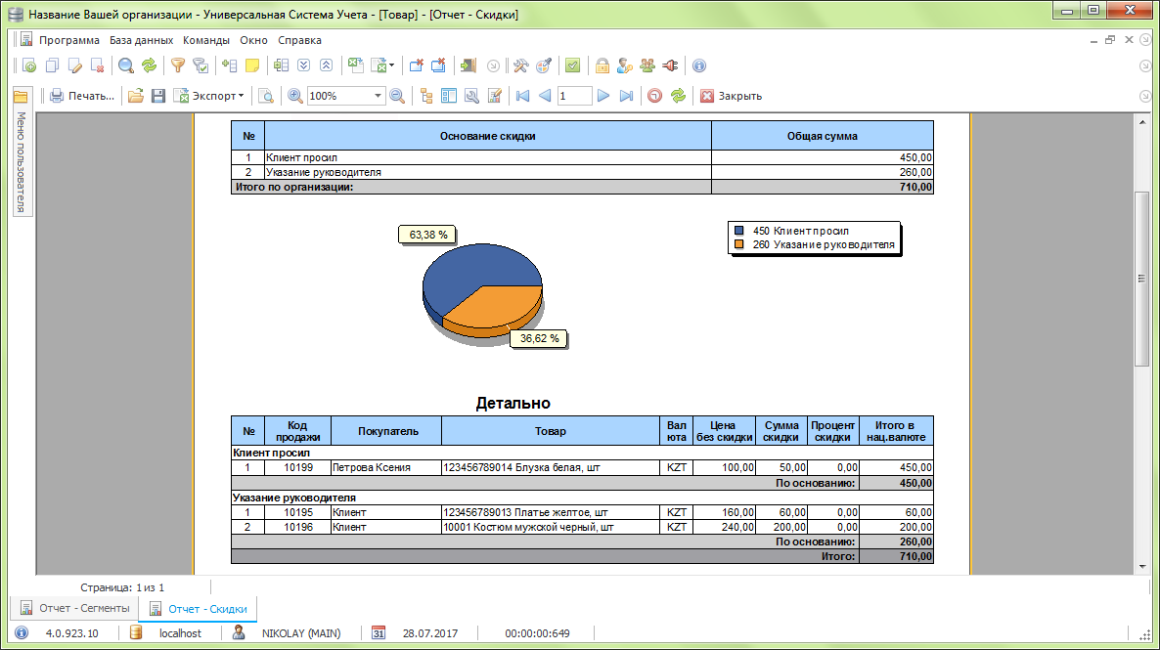The height and width of the screenshot is (650, 1160).
Task: Click the yellow sticky note icon
Action: 252,65
